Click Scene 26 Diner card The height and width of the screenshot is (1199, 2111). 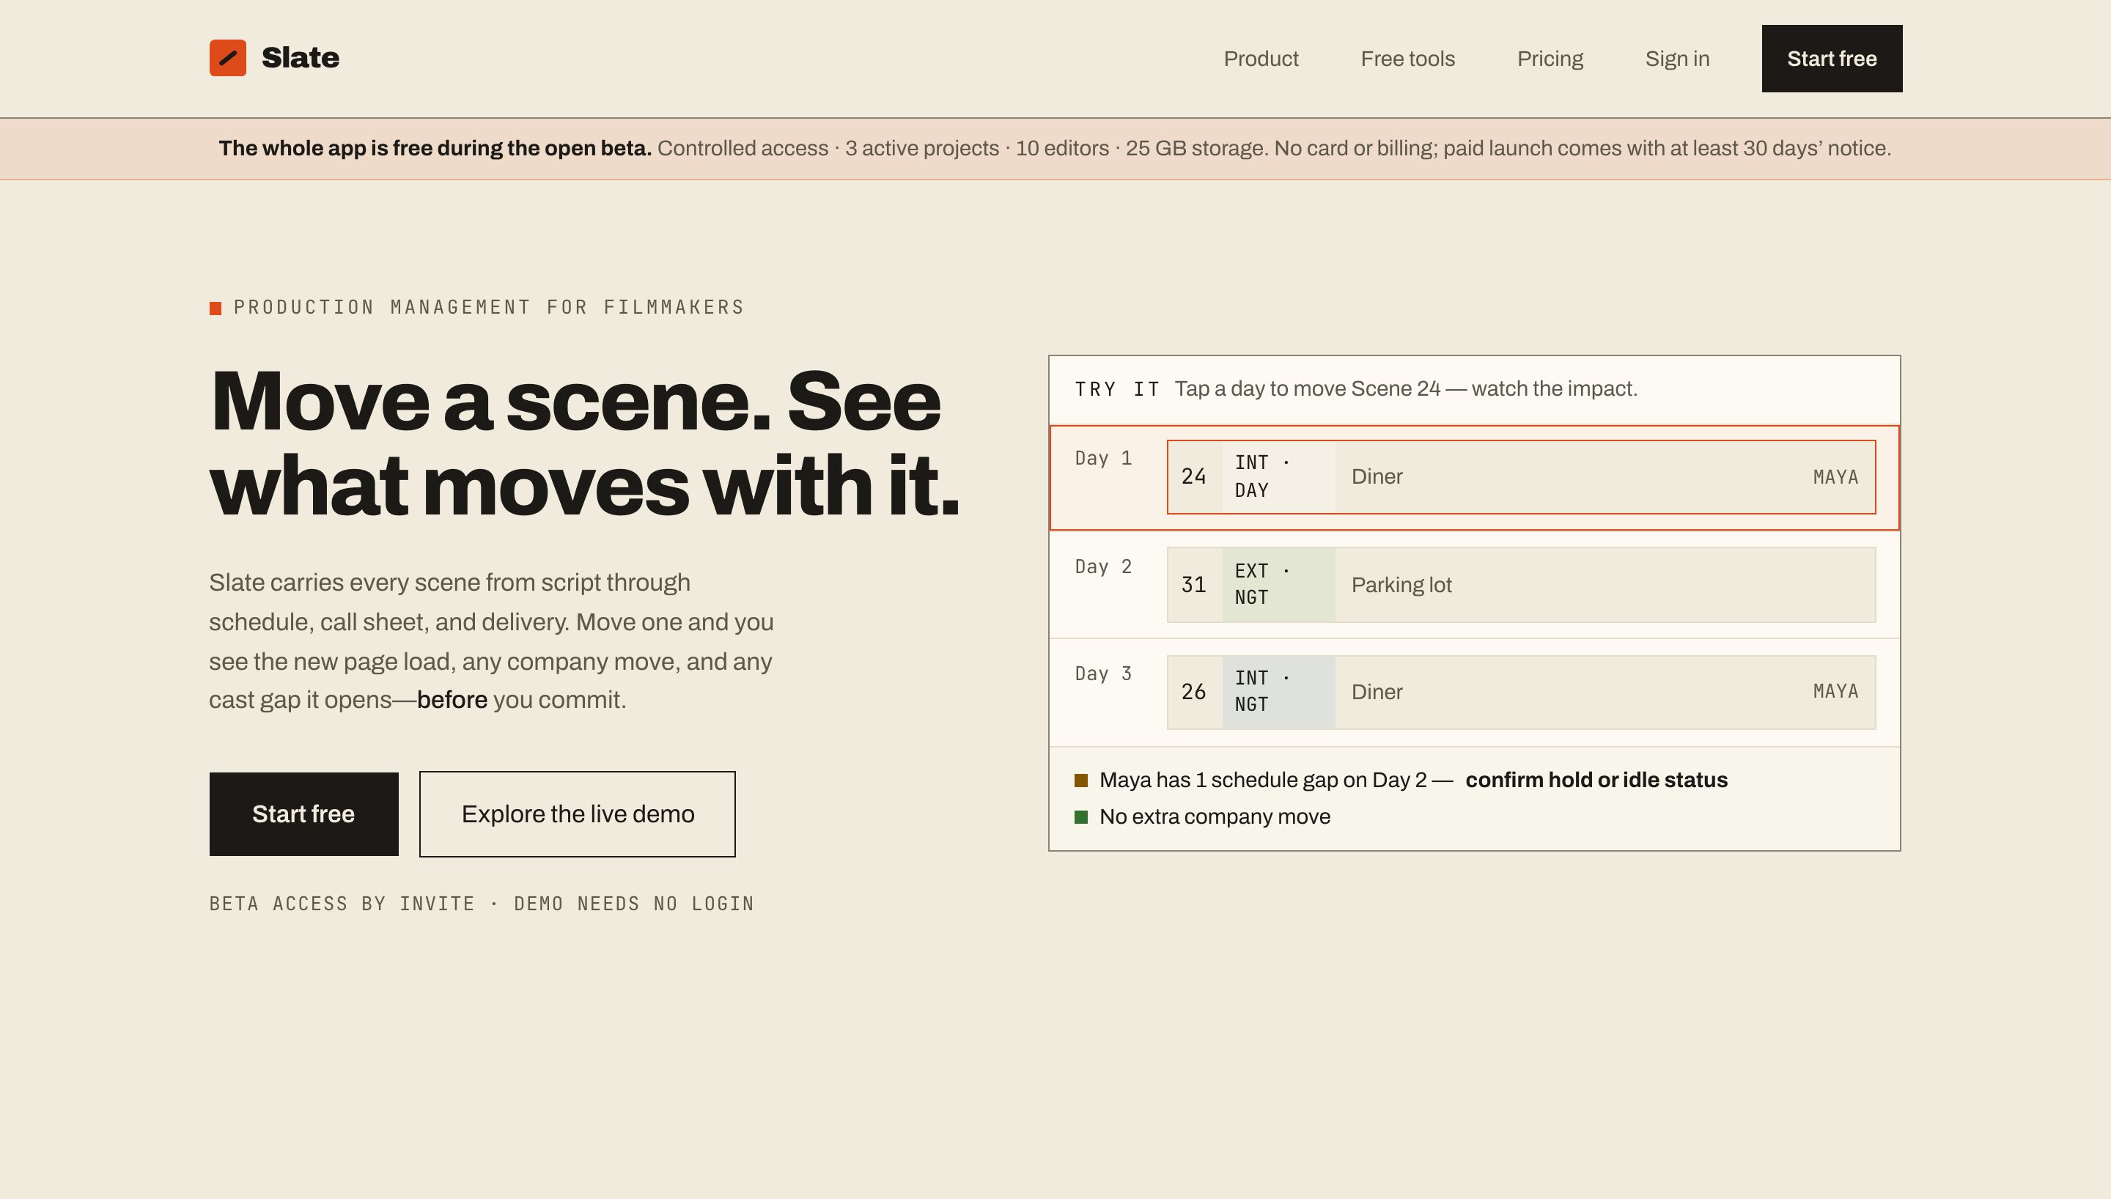[x=1521, y=692]
